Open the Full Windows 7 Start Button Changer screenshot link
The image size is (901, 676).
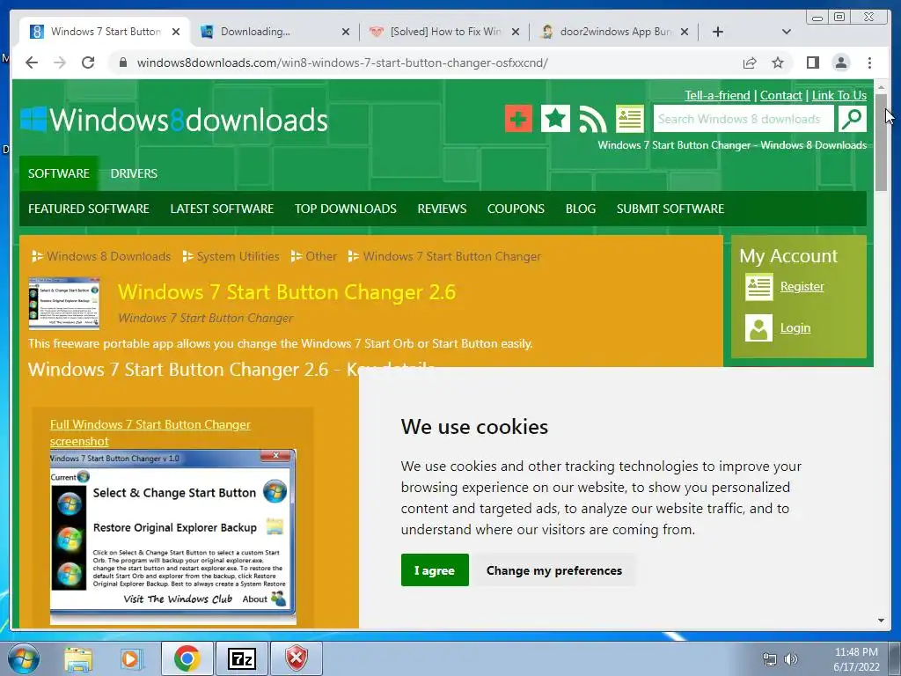click(150, 433)
